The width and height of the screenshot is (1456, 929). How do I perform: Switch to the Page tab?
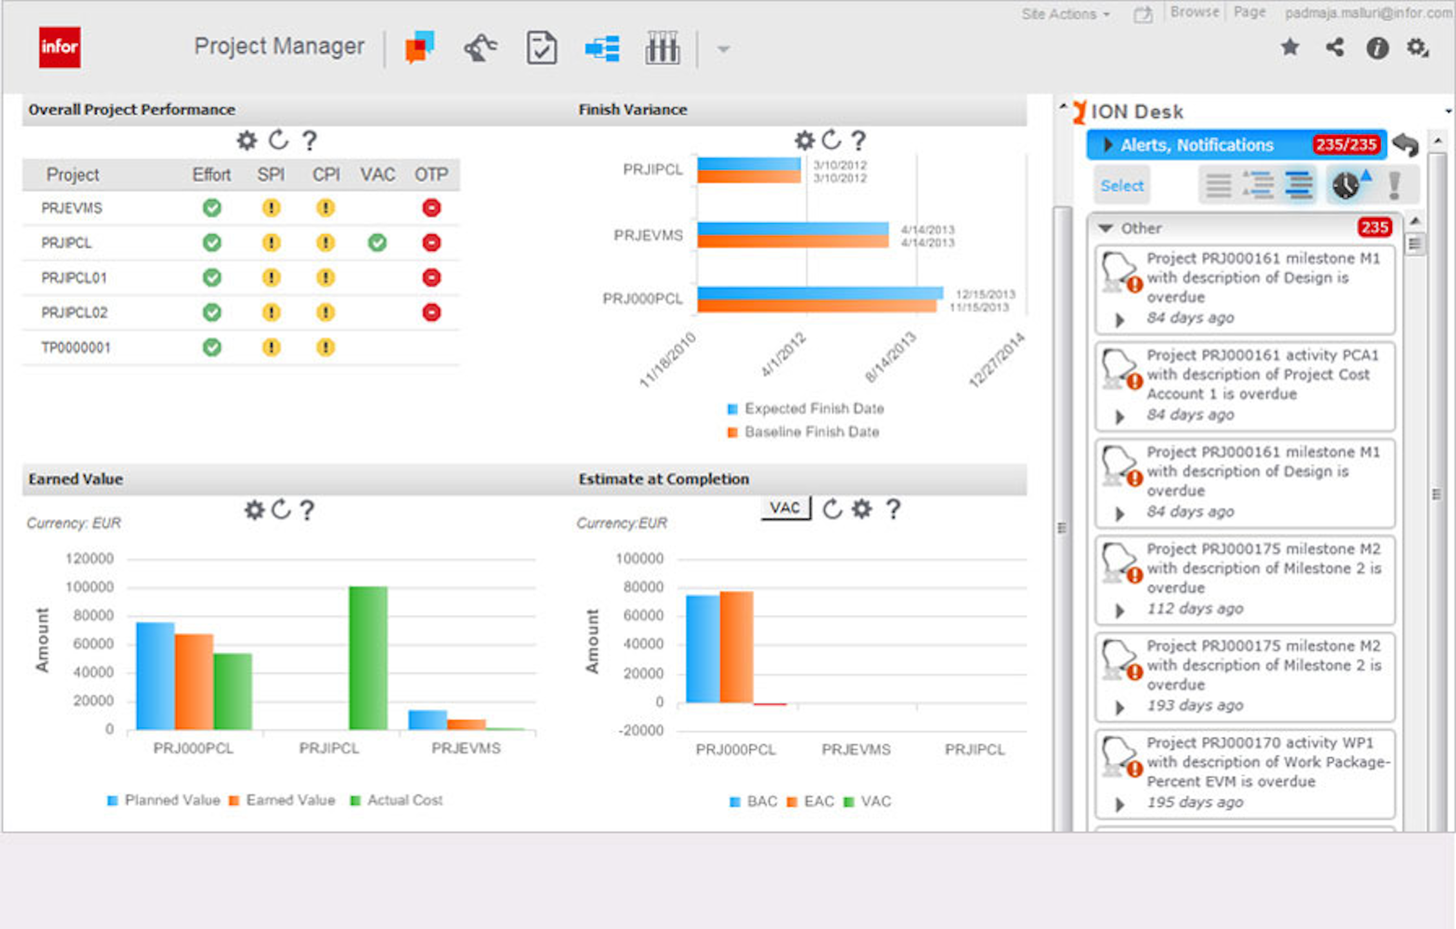tap(1248, 11)
